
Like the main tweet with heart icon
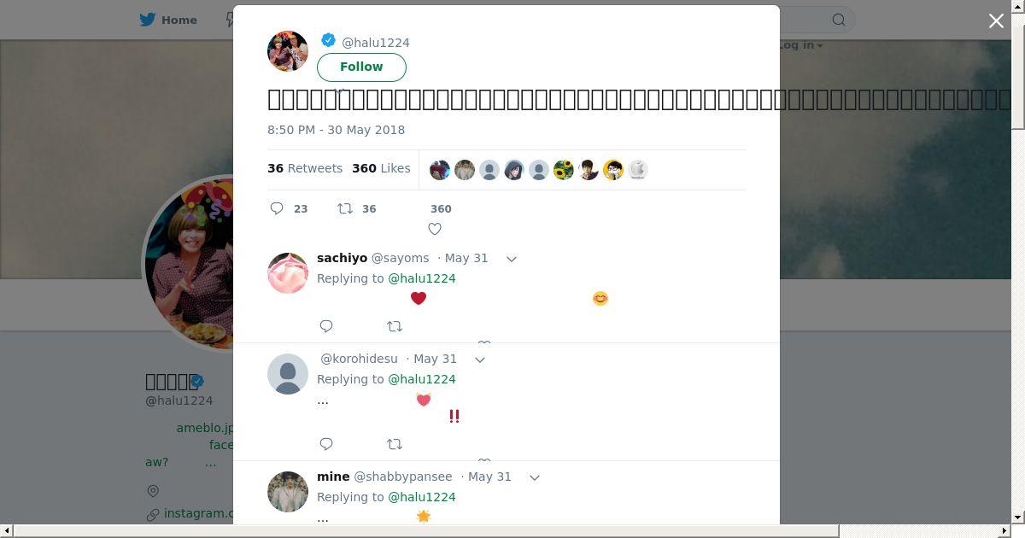click(435, 229)
